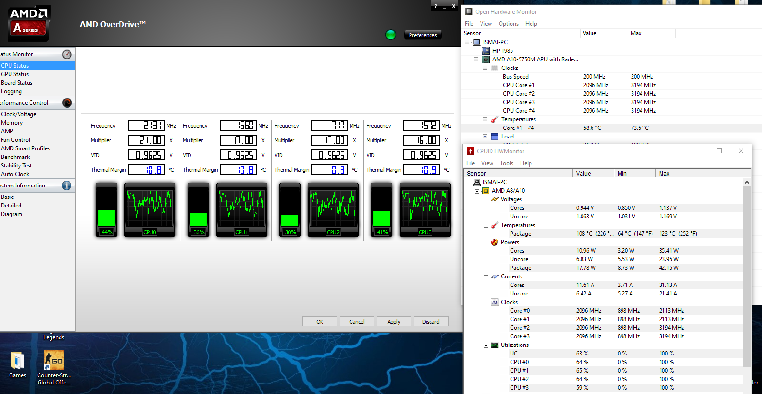Click the Performance Control speedometer icon
This screenshot has height=394, width=762.
67,103
